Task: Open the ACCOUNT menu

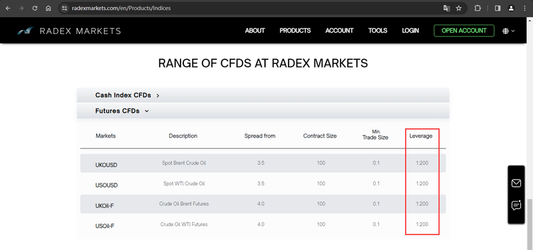Action: 339,31
